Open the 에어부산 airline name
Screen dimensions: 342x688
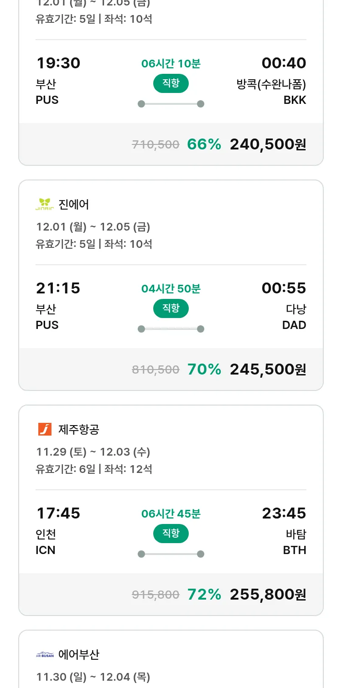[79, 655]
